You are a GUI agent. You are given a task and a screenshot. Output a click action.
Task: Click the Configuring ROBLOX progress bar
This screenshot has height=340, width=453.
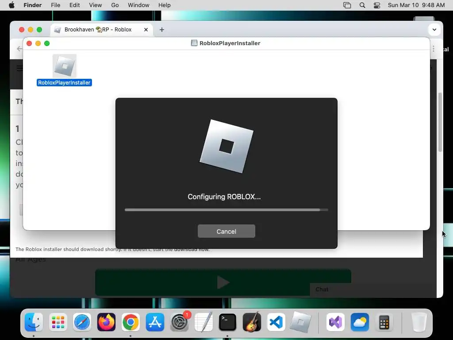click(226, 210)
